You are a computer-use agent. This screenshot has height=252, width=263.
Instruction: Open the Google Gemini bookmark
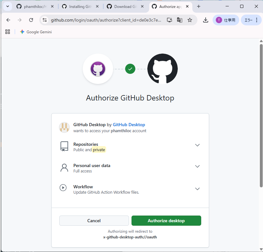coord(36,32)
